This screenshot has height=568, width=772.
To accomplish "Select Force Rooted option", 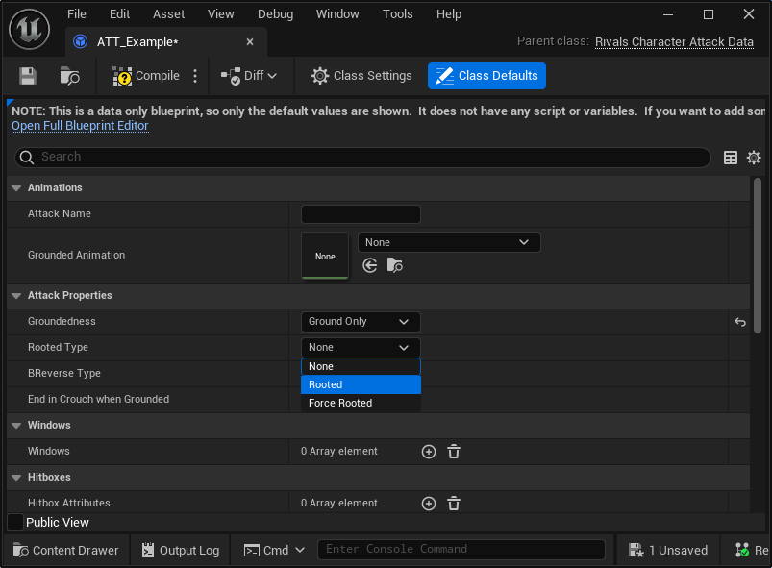I will click(361, 403).
